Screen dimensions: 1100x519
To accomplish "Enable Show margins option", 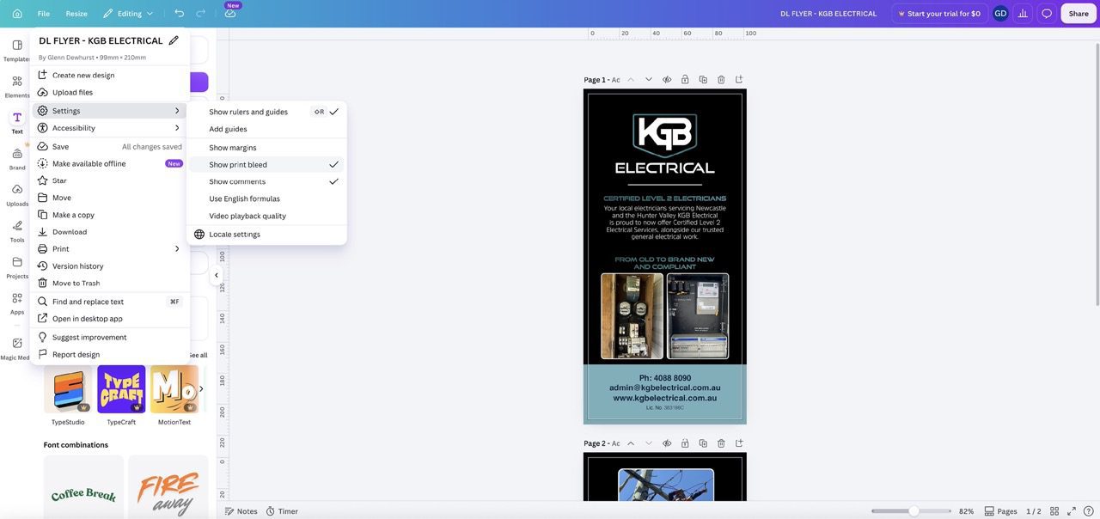I will point(266,148).
